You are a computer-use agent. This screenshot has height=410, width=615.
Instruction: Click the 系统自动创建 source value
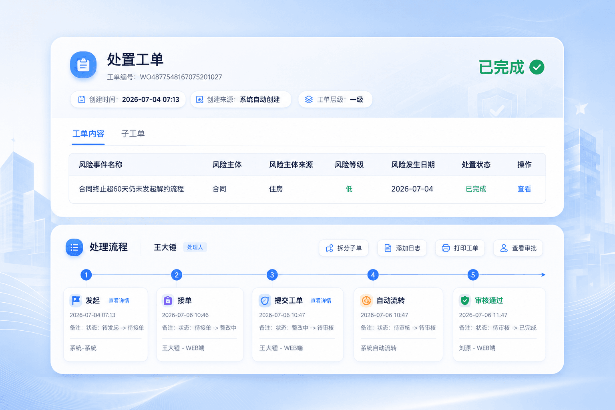point(260,100)
